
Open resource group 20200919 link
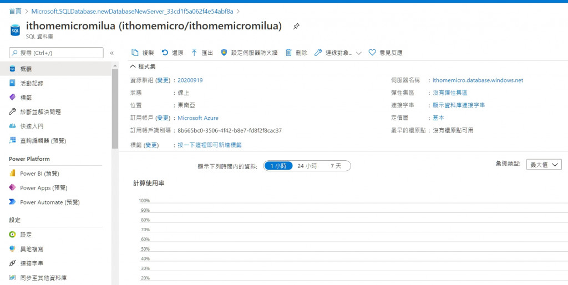tap(190, 80)
